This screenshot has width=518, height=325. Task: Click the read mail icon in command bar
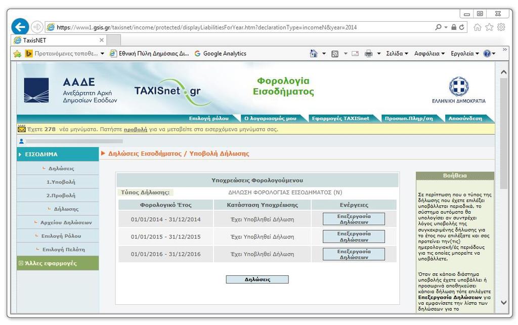click(355, 54)
